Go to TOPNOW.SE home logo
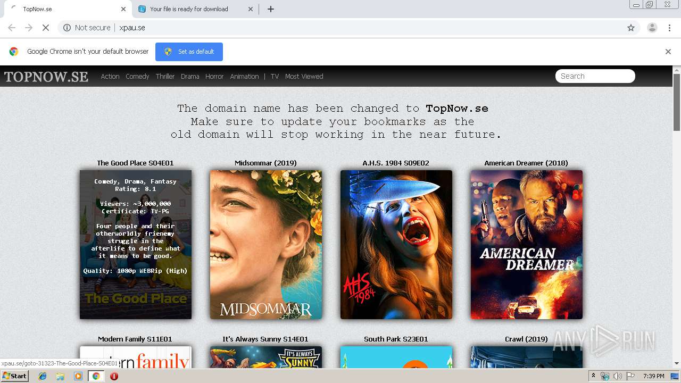This screenshot has height=383, width=681. tap(46, 77)
